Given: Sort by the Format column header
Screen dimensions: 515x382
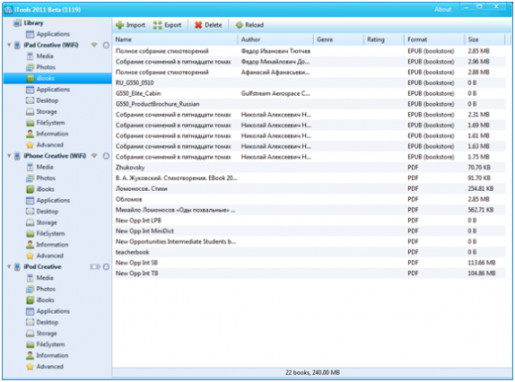Looking at the screenshot, I should point(435,40).
